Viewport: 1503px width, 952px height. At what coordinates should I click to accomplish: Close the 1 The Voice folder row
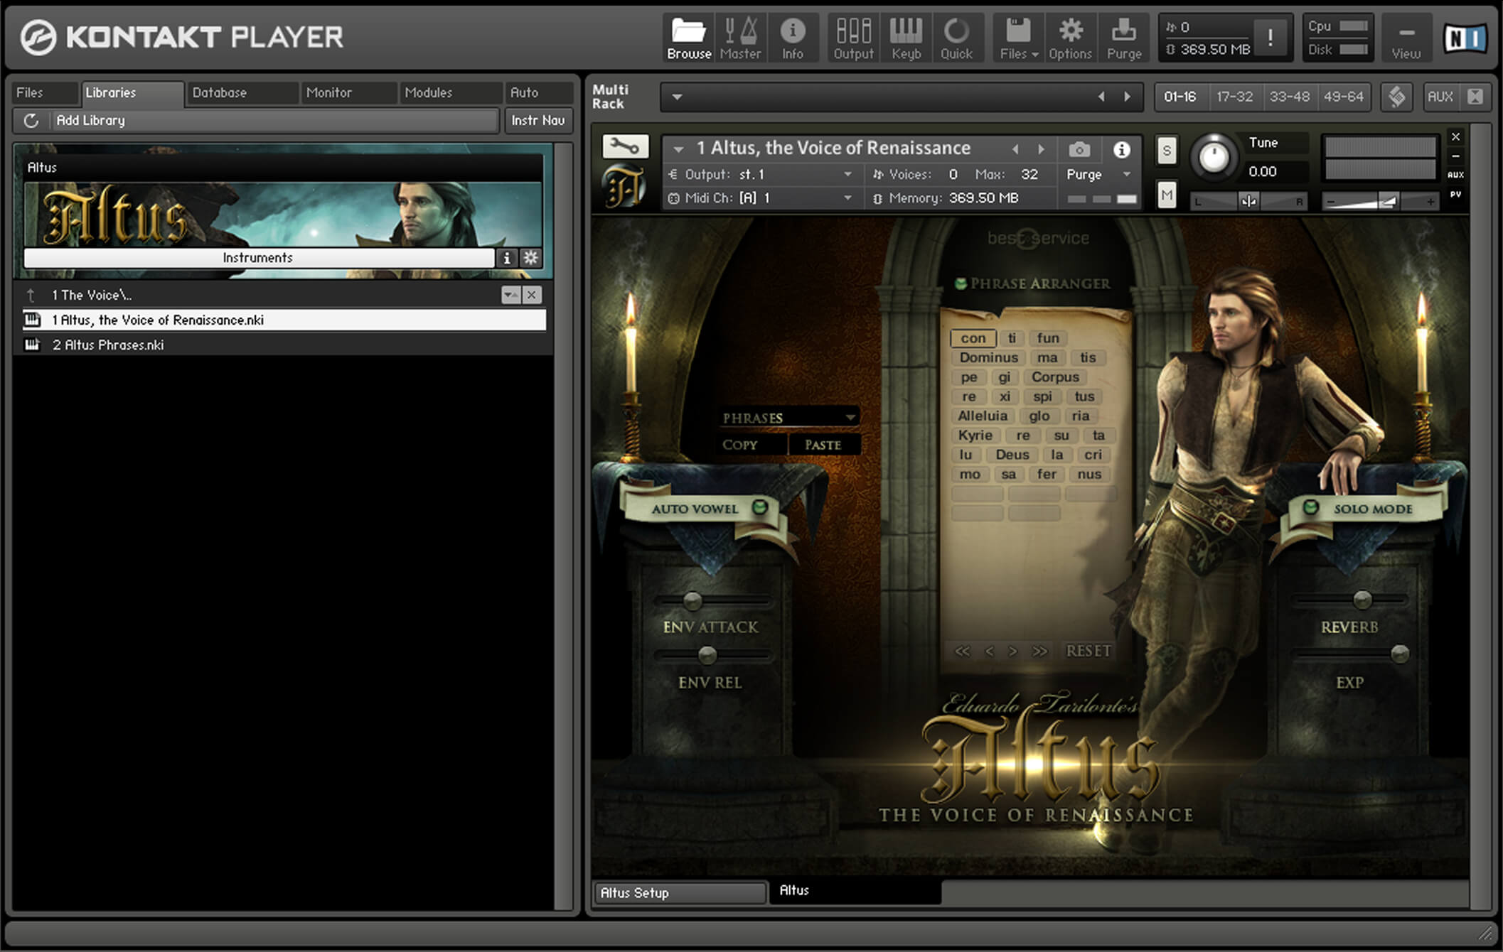click(x=532, y=295)
